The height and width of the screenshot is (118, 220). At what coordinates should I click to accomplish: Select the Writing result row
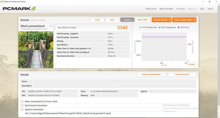coord(93,41)
